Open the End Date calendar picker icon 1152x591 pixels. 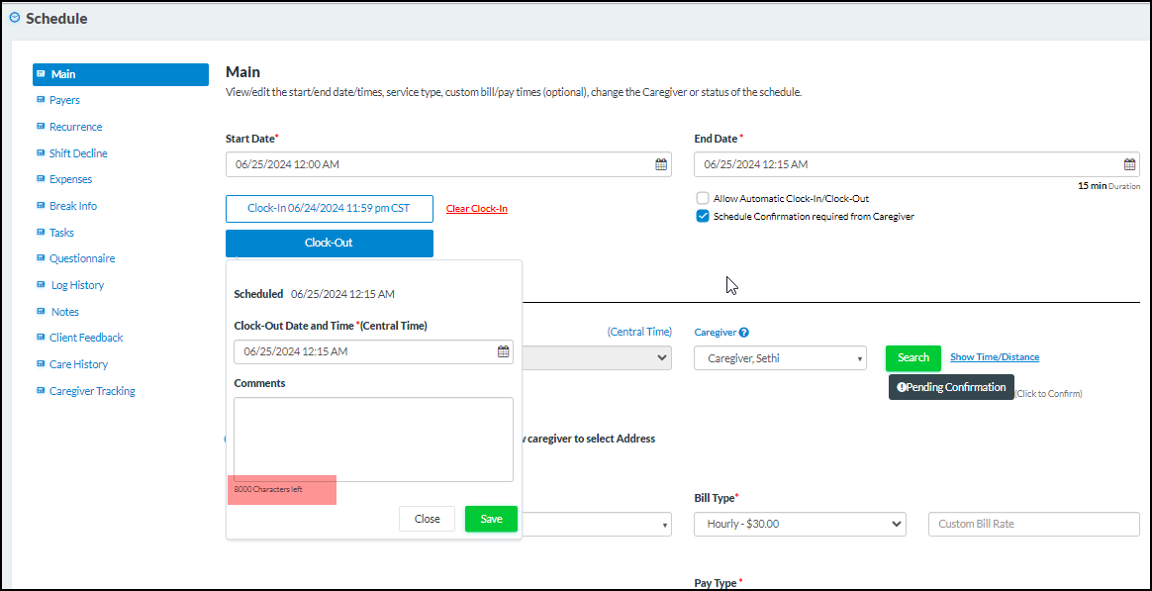point(1129,164)
